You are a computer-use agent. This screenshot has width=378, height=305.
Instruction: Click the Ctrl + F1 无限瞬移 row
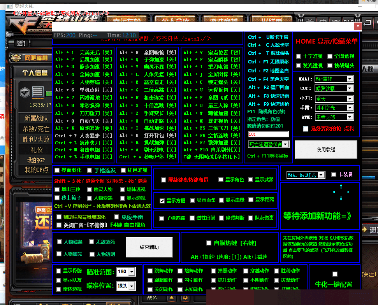[268, 62]
